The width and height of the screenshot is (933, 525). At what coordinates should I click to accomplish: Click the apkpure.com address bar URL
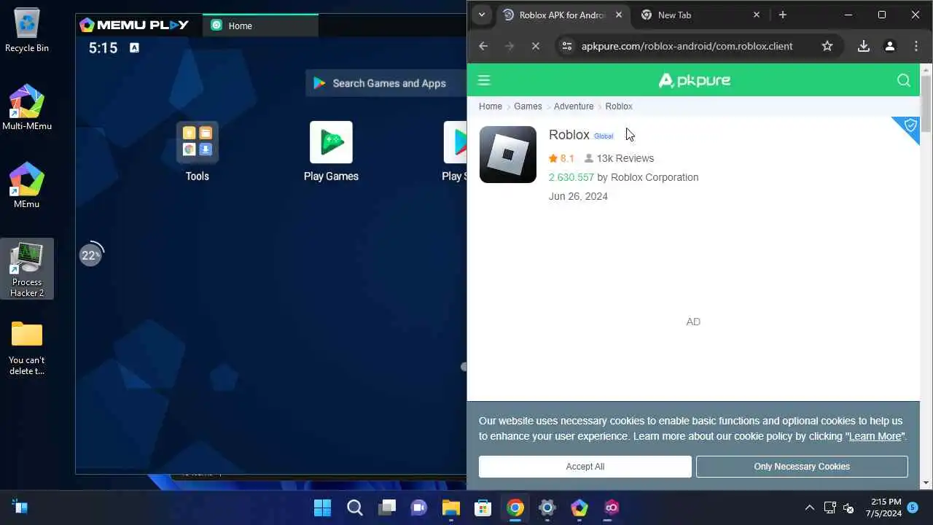(x=687, y=46)
